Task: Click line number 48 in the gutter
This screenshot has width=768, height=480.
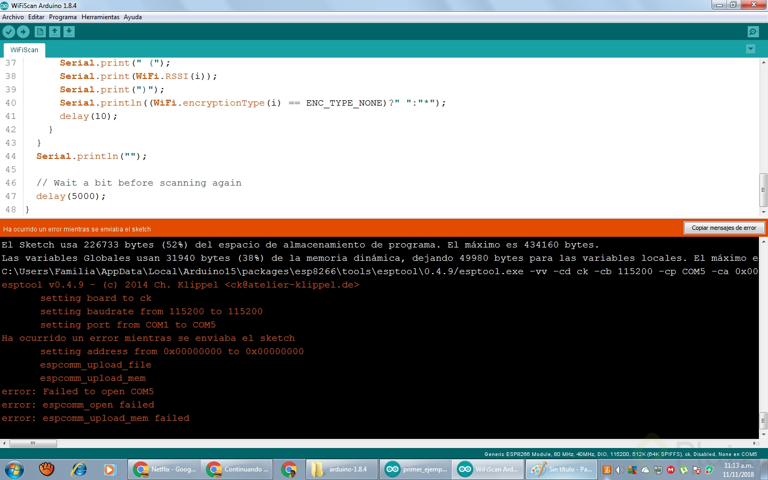Action: coord(11,210)
